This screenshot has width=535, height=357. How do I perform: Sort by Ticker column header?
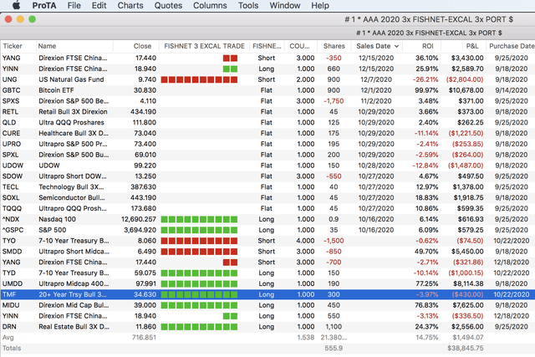[13, 46]
